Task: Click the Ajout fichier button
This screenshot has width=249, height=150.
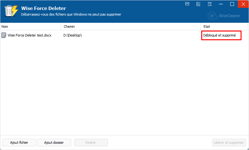Action: click(x=19, y=143)
